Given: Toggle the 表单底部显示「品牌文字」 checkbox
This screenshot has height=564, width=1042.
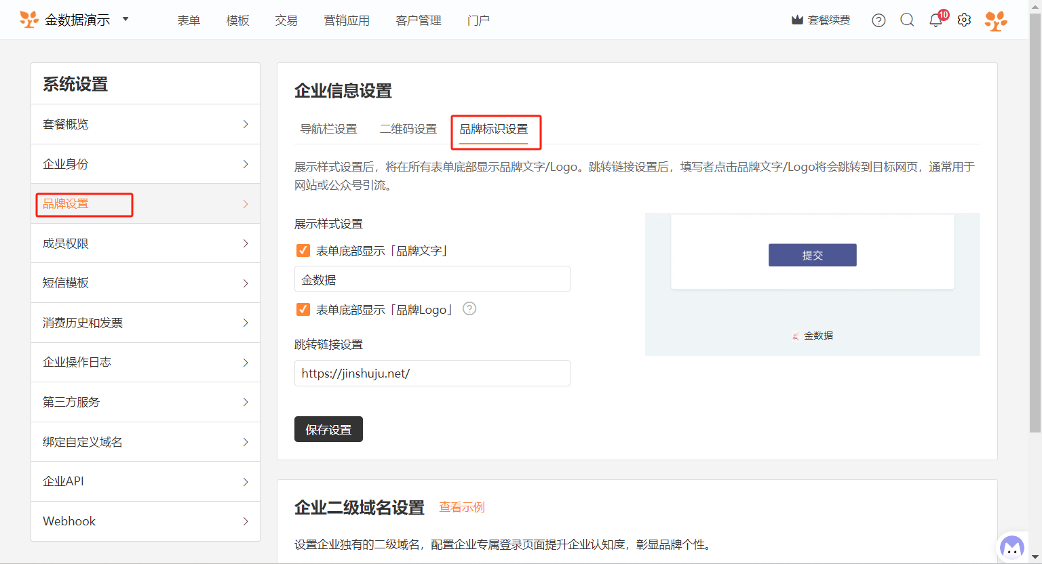Looking at the screenshot, I should 303,251.
